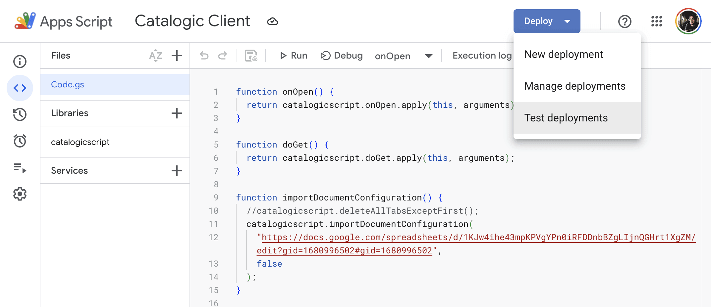711x307 pixels.
Task: Click the Redo arrow in editor toolbar
Action: coord(223,56)
